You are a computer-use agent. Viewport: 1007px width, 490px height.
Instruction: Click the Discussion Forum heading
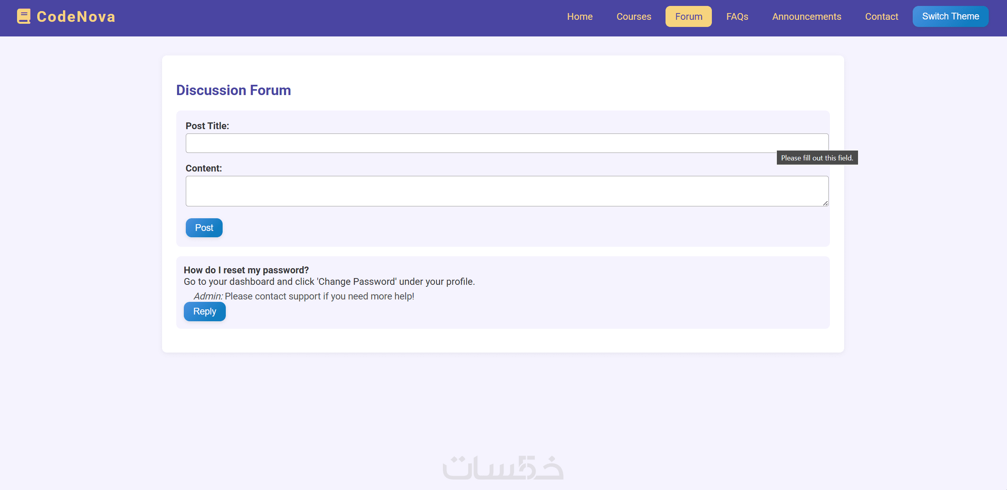tap(233, 90)
